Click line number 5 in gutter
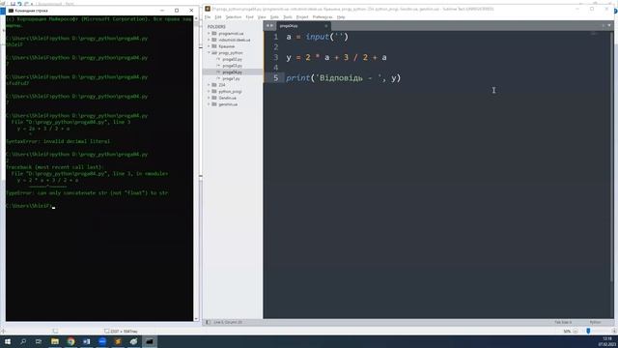 [x=276, y=78]
